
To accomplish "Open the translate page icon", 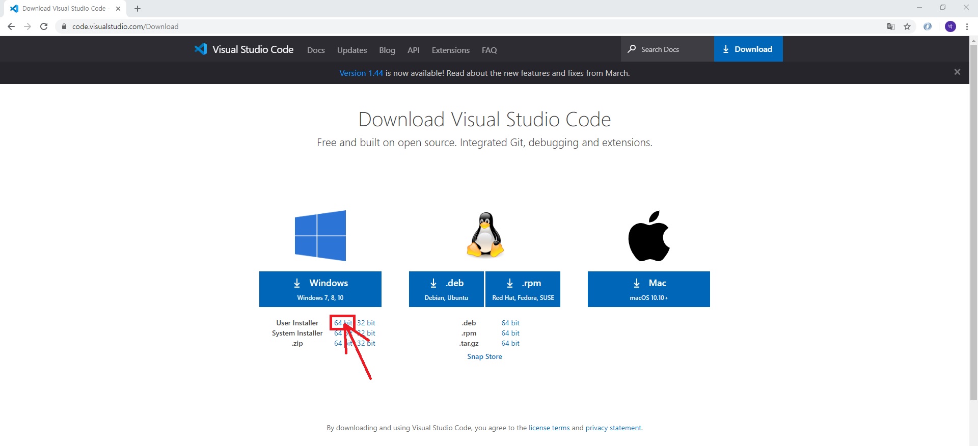I will pyautogui.click(x=891, y=26).
